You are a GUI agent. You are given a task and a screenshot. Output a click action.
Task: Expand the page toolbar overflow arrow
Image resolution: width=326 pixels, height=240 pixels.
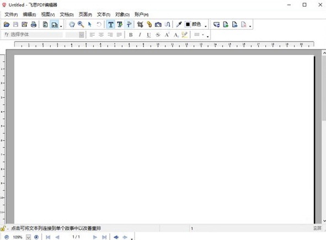point(250,26)
